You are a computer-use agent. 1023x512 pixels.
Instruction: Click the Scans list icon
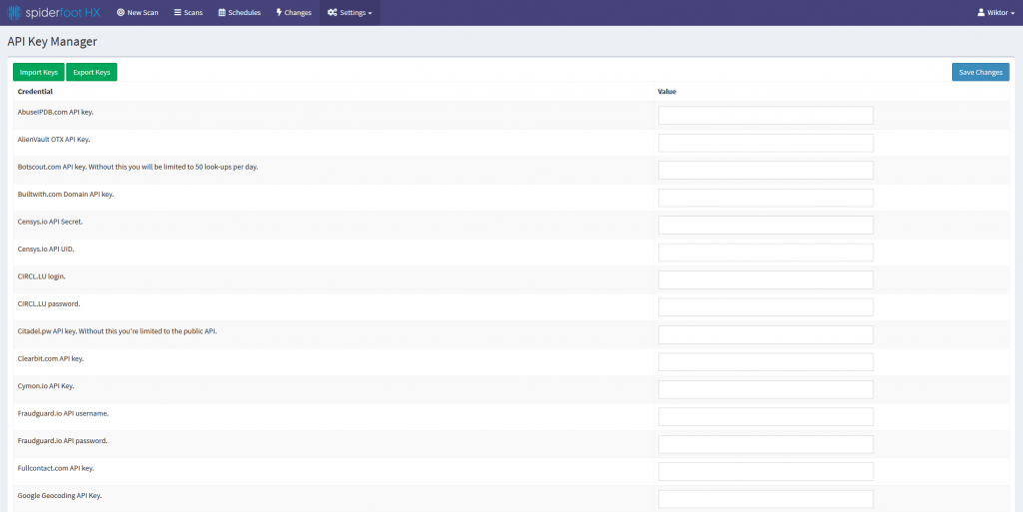(x=178, y=12)
